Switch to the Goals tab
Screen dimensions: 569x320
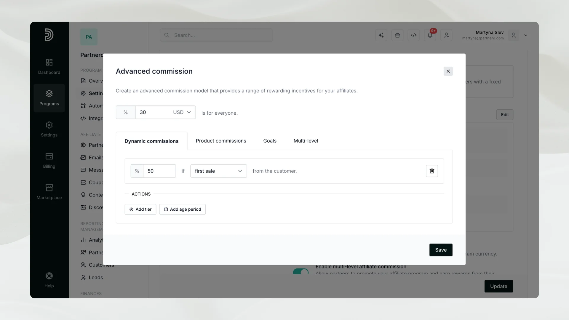coord(270,141)
